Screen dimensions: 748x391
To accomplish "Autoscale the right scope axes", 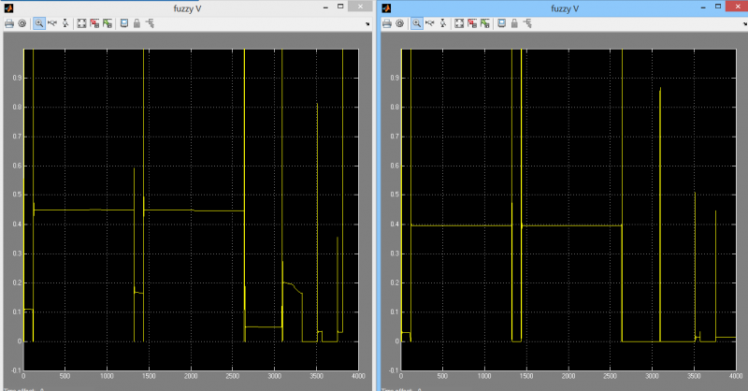I will pos(459,23).
